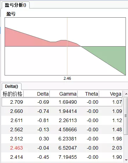Click the Gamma column header

pos(63,94)
